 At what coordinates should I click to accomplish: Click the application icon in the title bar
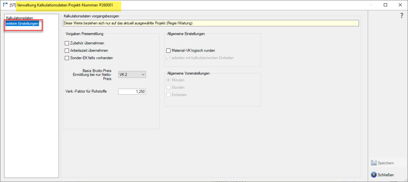point(5,5)
